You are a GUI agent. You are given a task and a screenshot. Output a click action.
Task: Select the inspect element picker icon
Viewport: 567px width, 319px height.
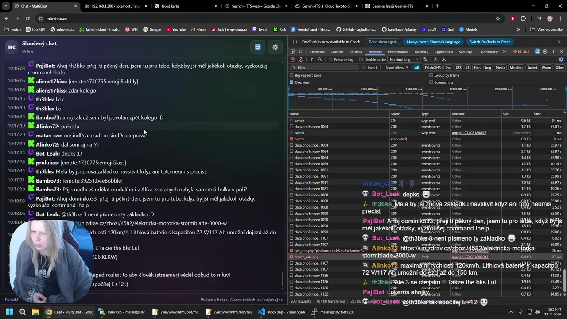tap(293, 52)
